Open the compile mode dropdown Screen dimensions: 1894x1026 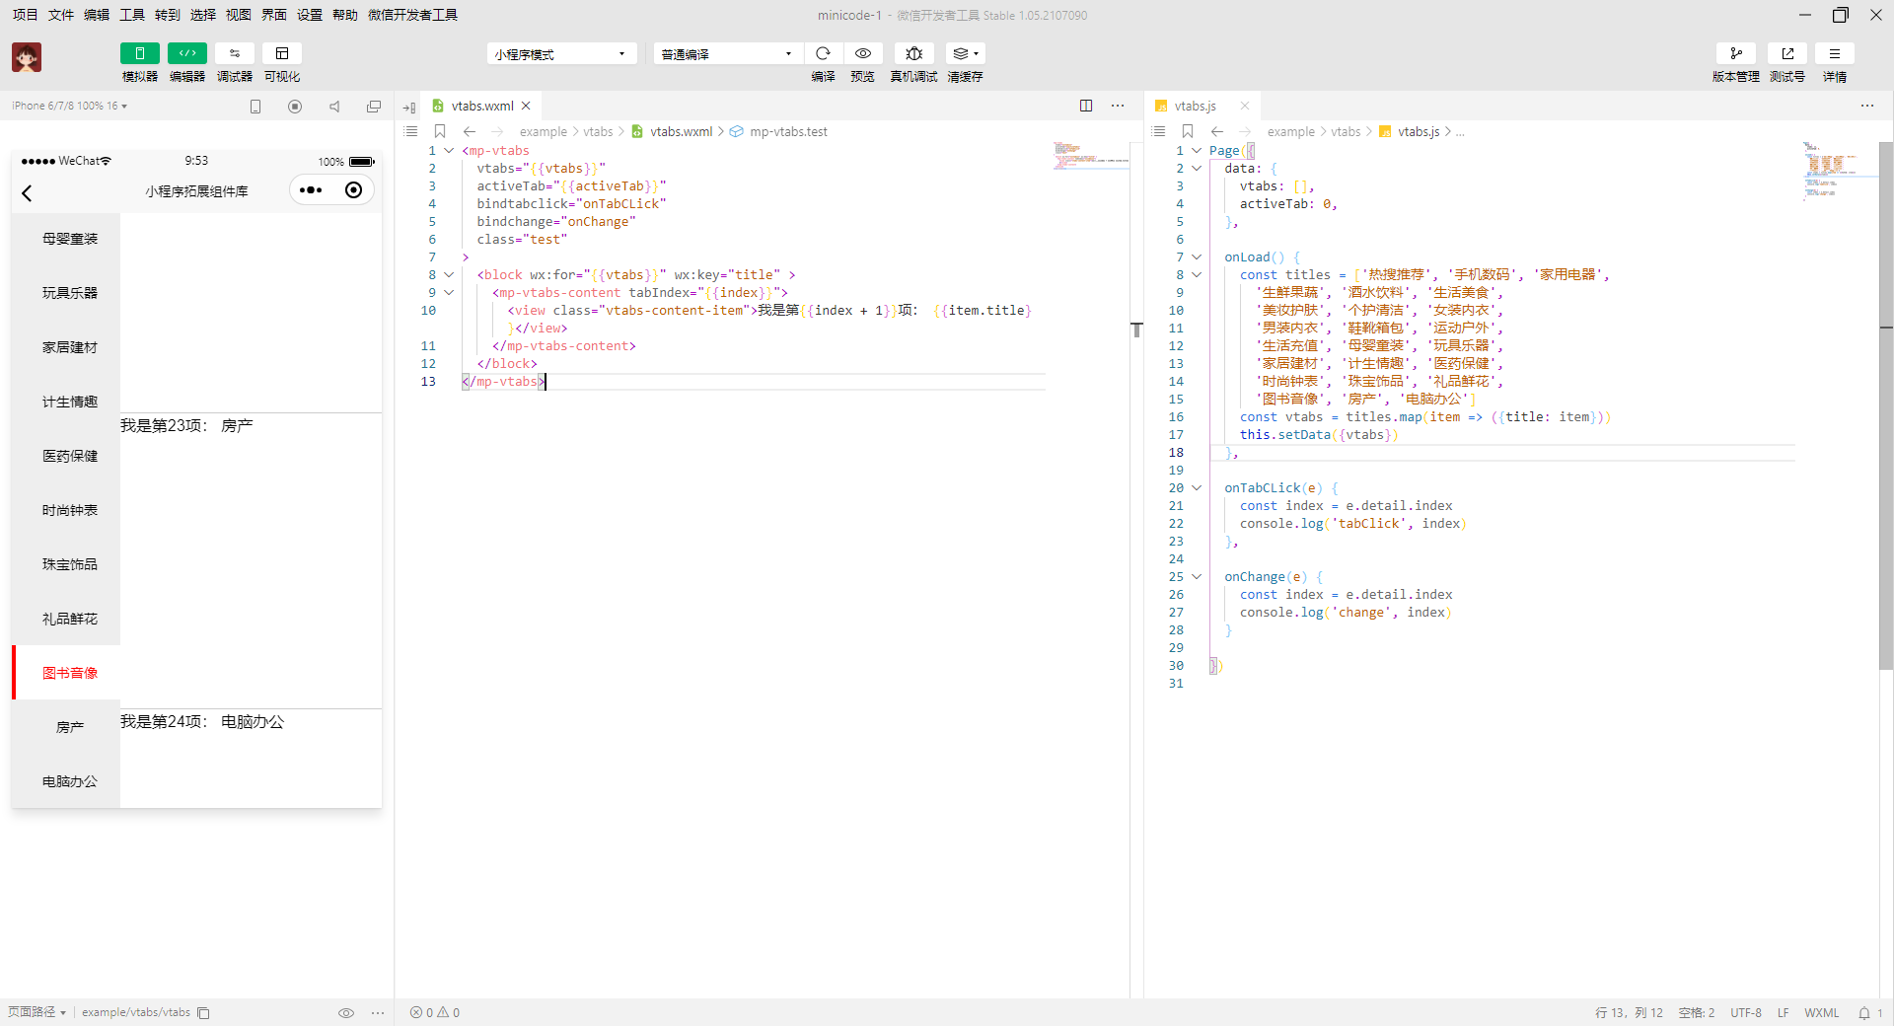pos(728,53)
